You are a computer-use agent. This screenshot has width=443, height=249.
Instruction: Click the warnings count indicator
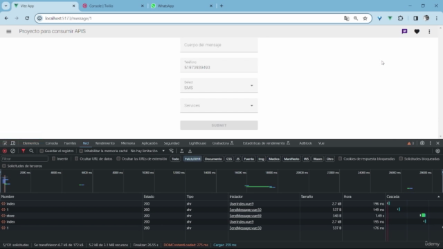[x=410, y=143]
